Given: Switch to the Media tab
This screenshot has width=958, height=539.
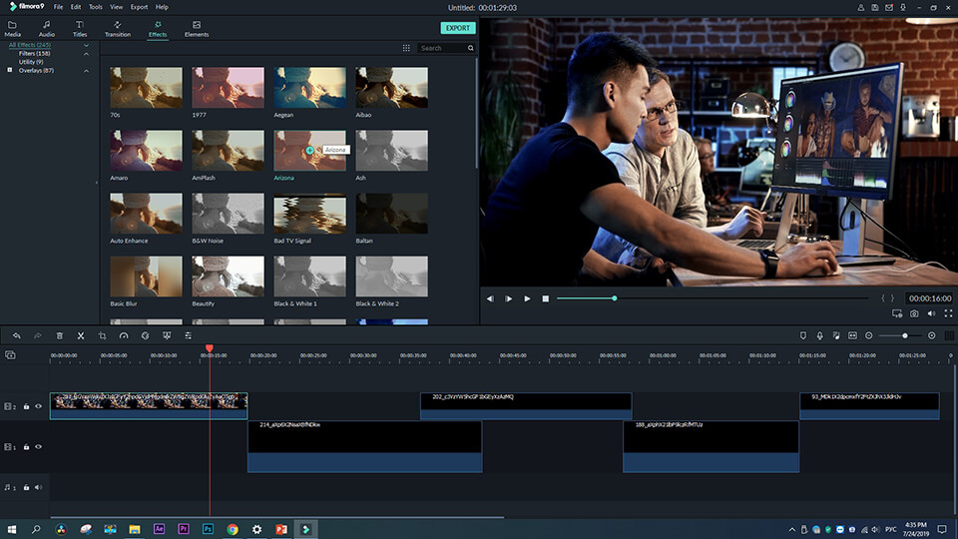Looking at the screenshot, I should [12, 29].
